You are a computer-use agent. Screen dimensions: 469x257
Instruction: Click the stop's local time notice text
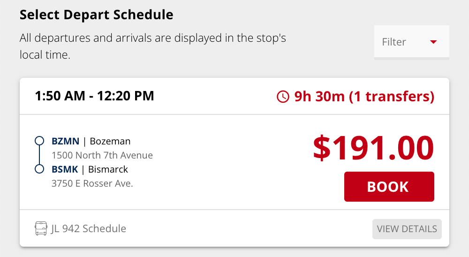[x=152, y=46]
